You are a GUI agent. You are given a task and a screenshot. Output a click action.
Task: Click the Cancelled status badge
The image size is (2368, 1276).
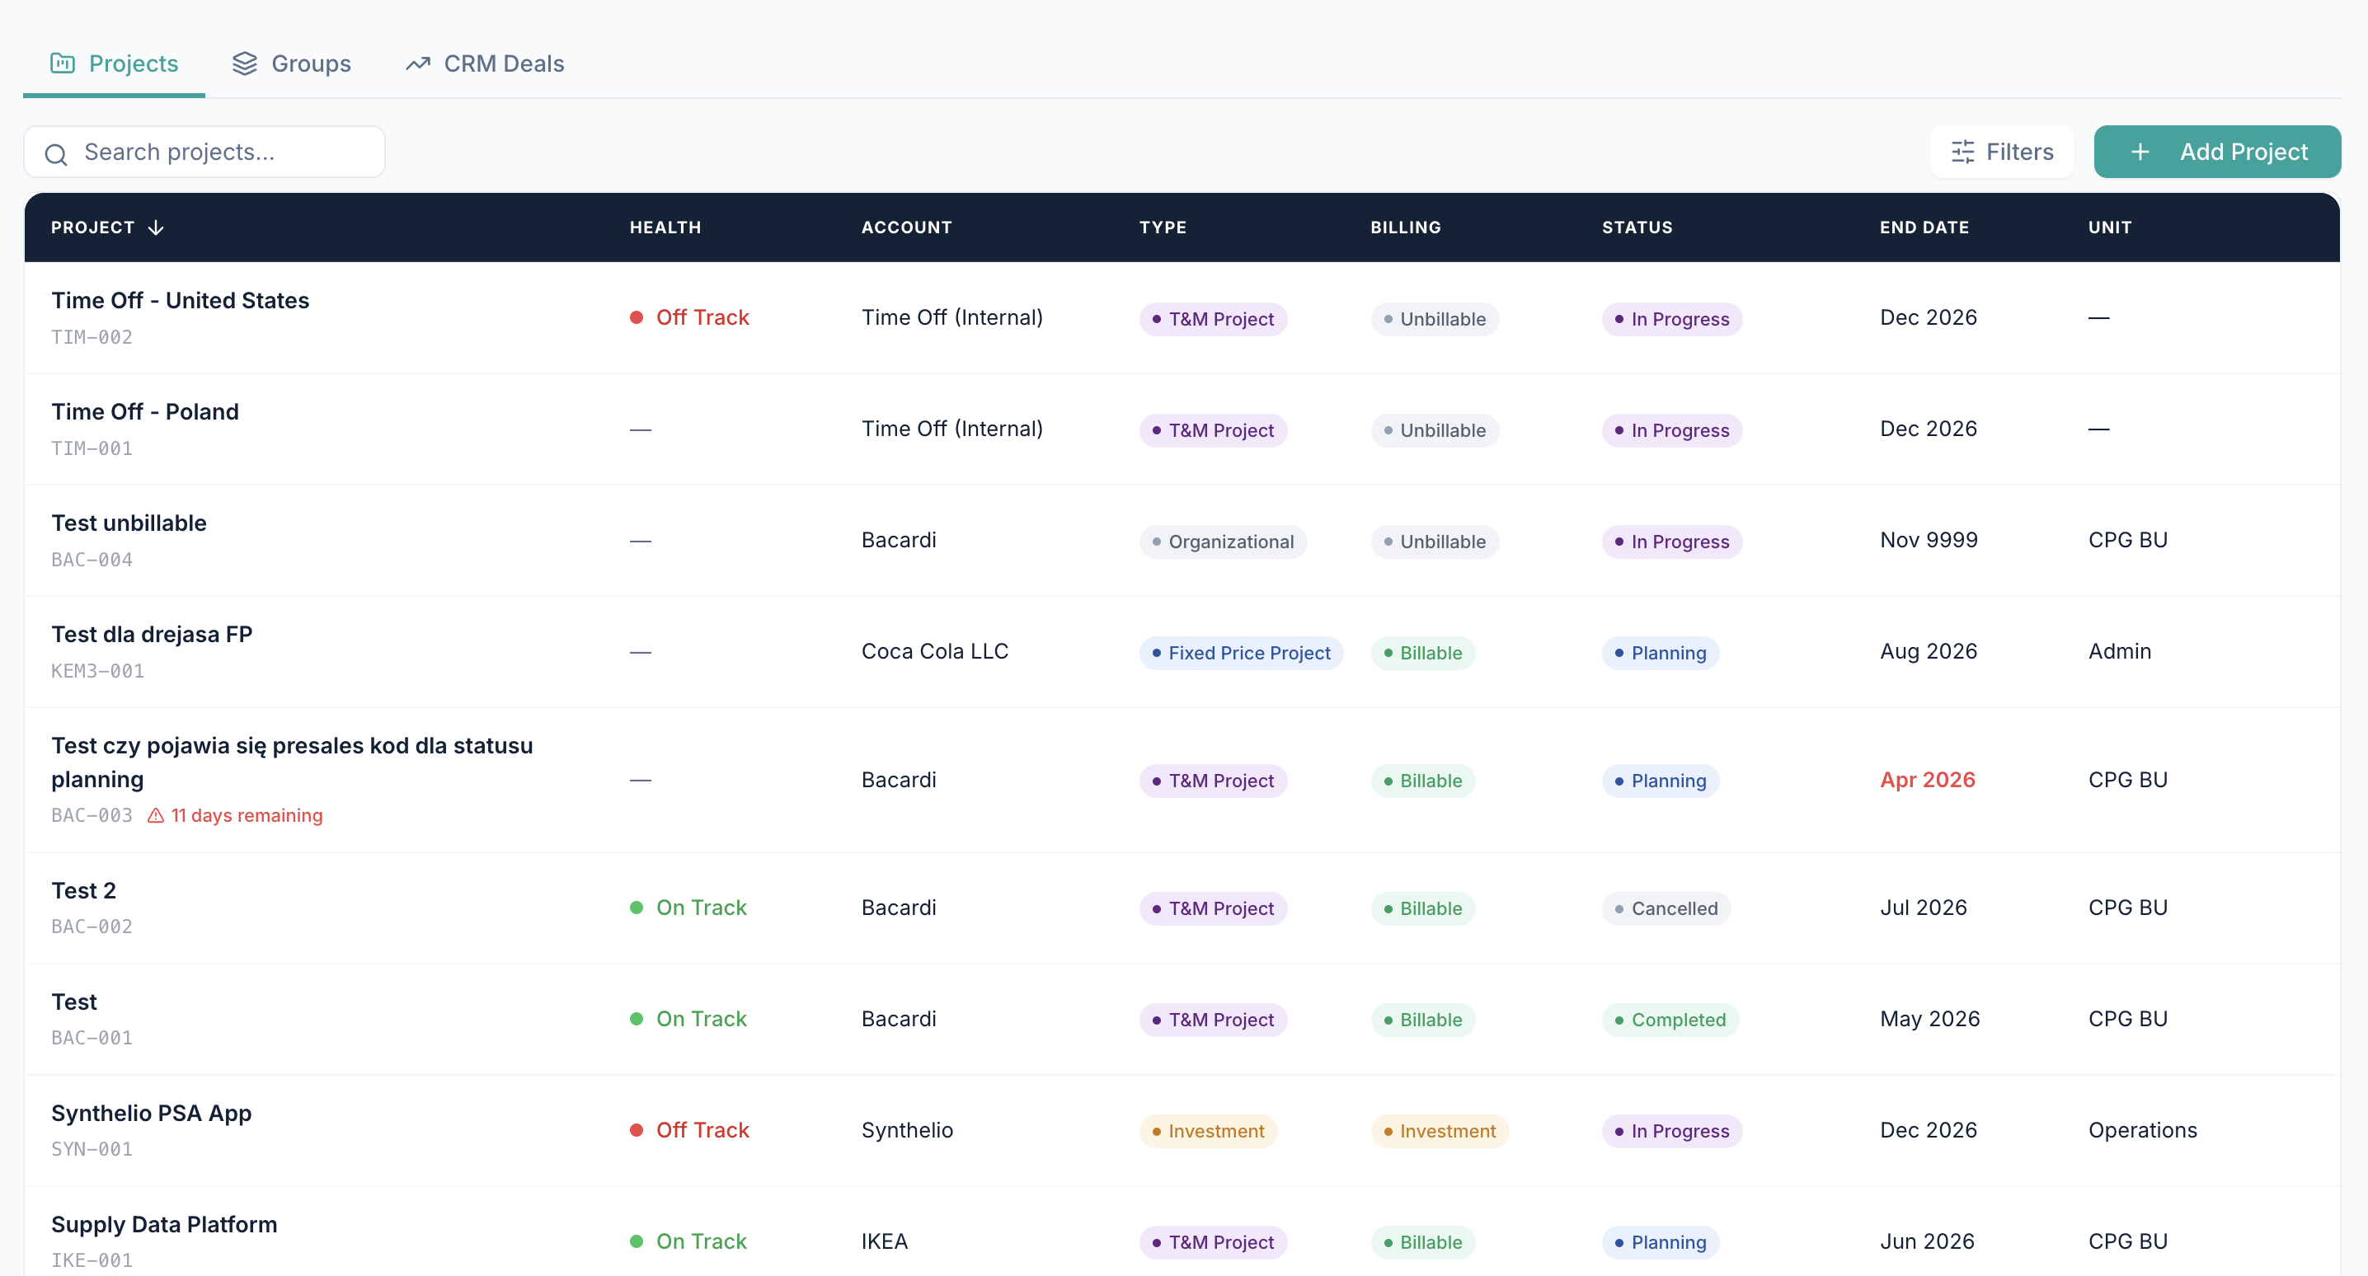click(x=1666, y=908)
